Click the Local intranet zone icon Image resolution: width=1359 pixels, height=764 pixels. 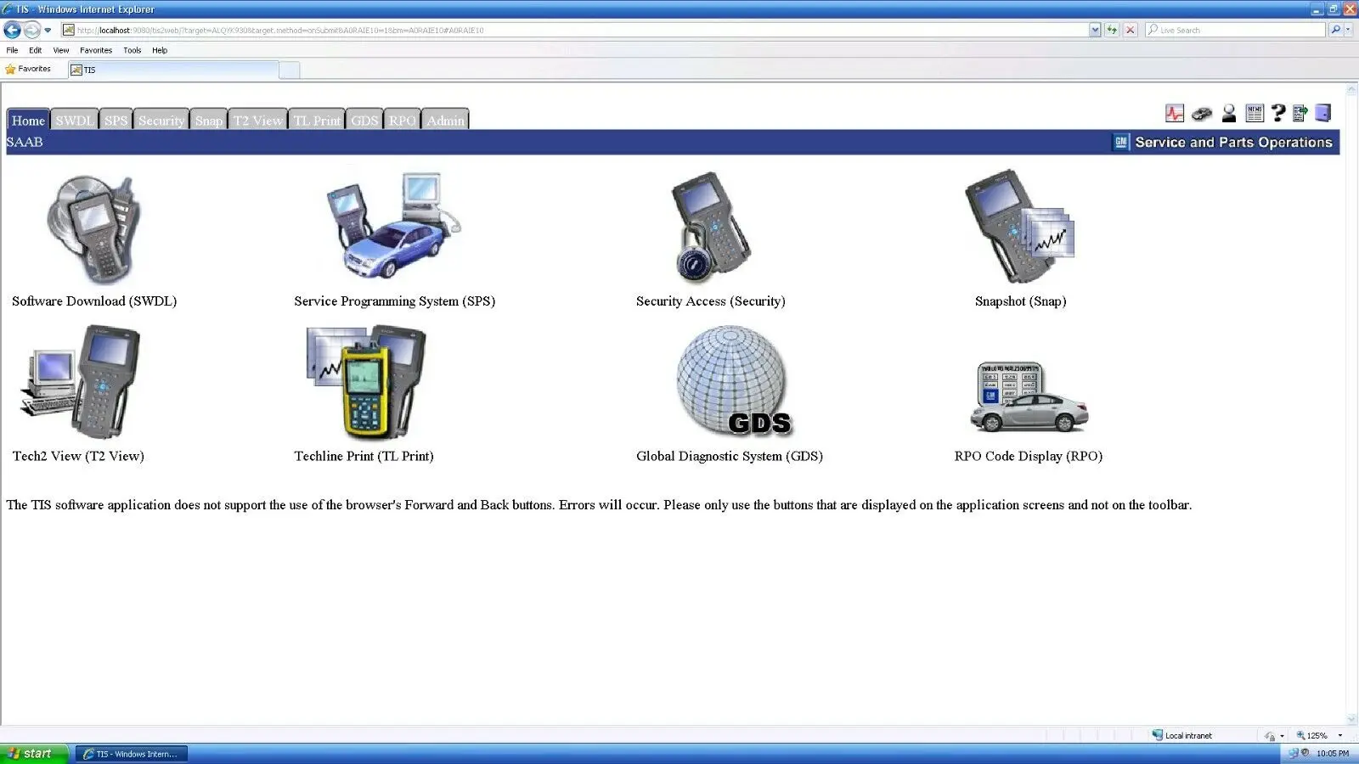coord(1157,735)
